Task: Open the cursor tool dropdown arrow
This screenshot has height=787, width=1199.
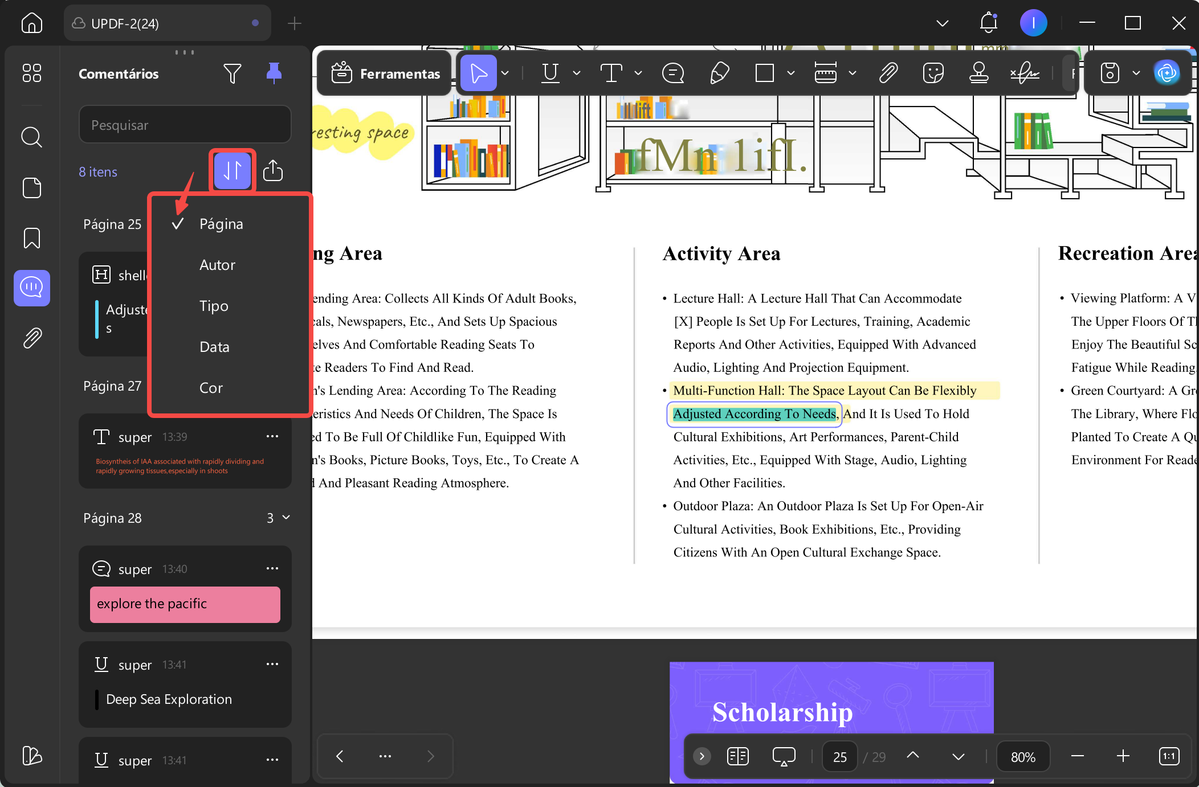Action: pos(505,73)
